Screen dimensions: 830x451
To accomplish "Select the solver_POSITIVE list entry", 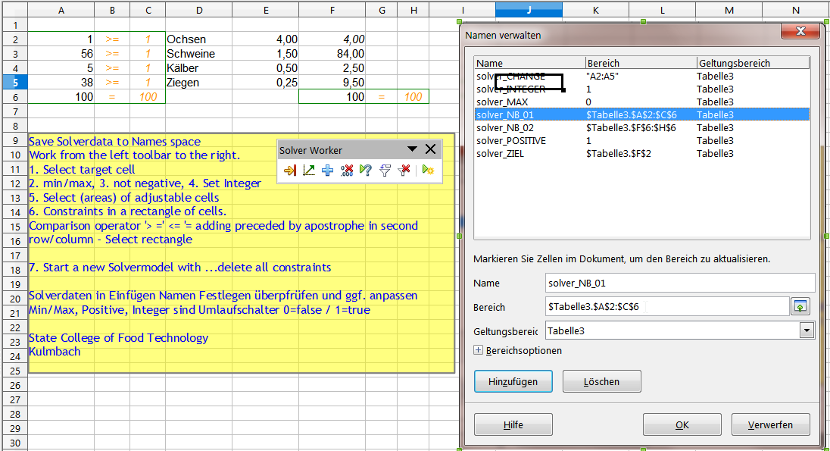I will click(x=510, y=140).
